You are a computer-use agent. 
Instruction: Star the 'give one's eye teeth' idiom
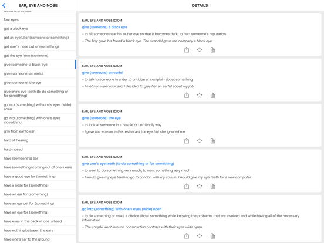[200, 186]
